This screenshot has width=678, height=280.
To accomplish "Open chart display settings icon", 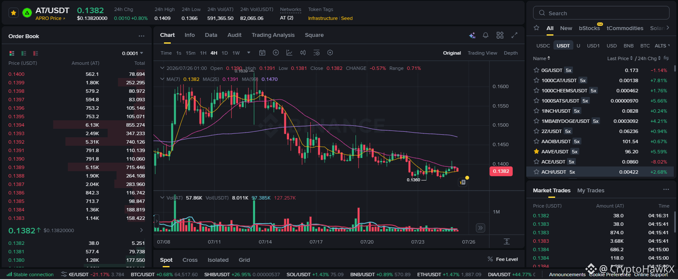I will (317, 53).
